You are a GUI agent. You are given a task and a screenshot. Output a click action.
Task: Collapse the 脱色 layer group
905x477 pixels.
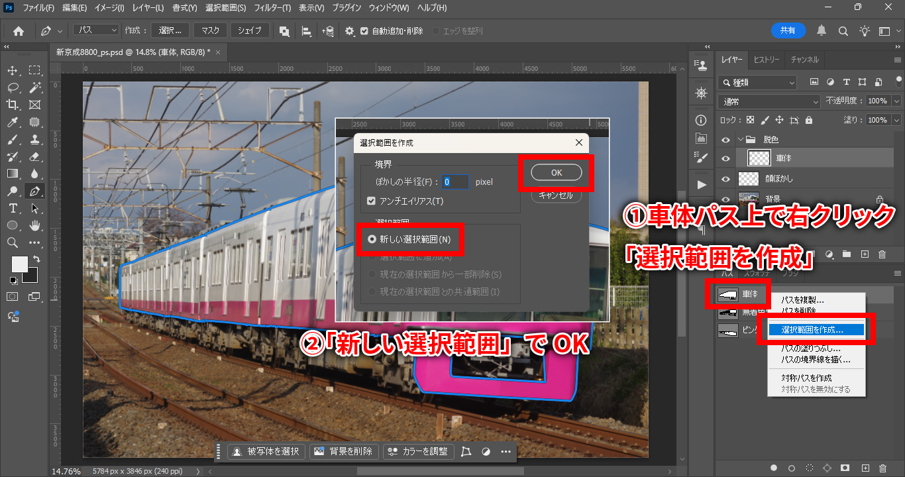(x=741, y=140)
